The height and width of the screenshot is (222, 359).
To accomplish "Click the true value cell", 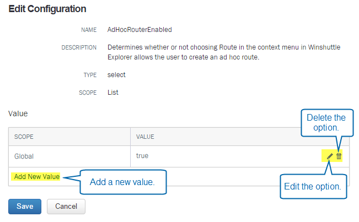I will click(142, 156).
